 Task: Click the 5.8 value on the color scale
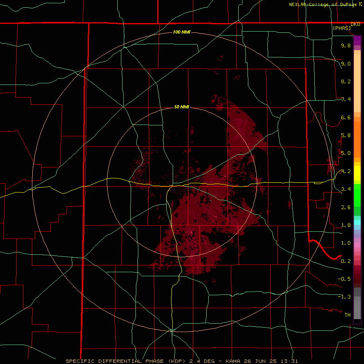coord(346,135)
